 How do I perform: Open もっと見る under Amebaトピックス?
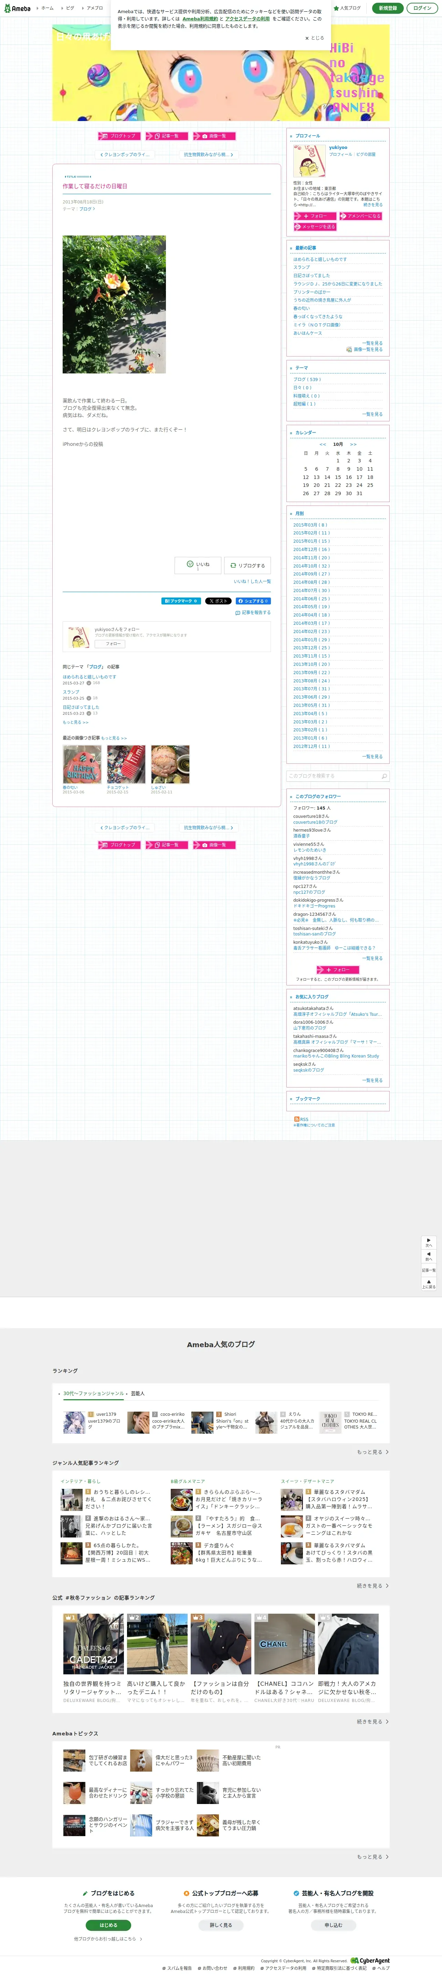coord(372,1856)
